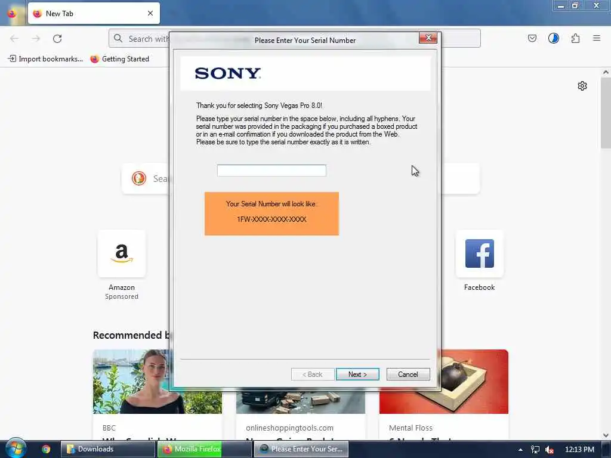
Task: Open Firefox account icon in toolbar
Action: (553, 38)
